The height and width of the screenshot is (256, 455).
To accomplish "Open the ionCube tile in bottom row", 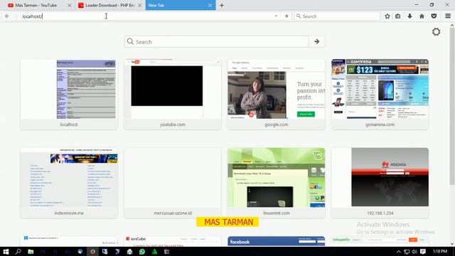I will coord(172,241).
